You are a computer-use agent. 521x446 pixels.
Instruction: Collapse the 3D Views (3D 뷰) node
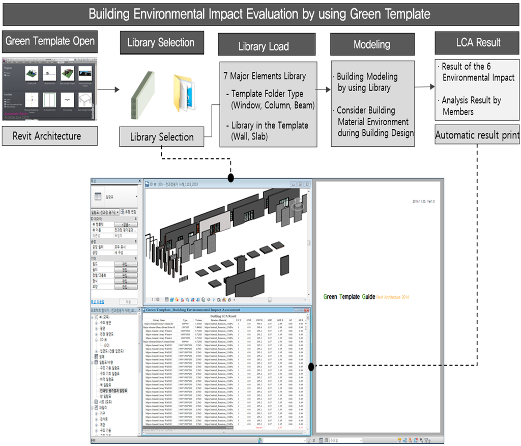97,340
